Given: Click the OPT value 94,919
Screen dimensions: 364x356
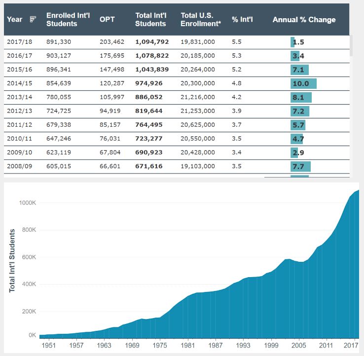Looking at the screenshot, I should pos(110,111).
